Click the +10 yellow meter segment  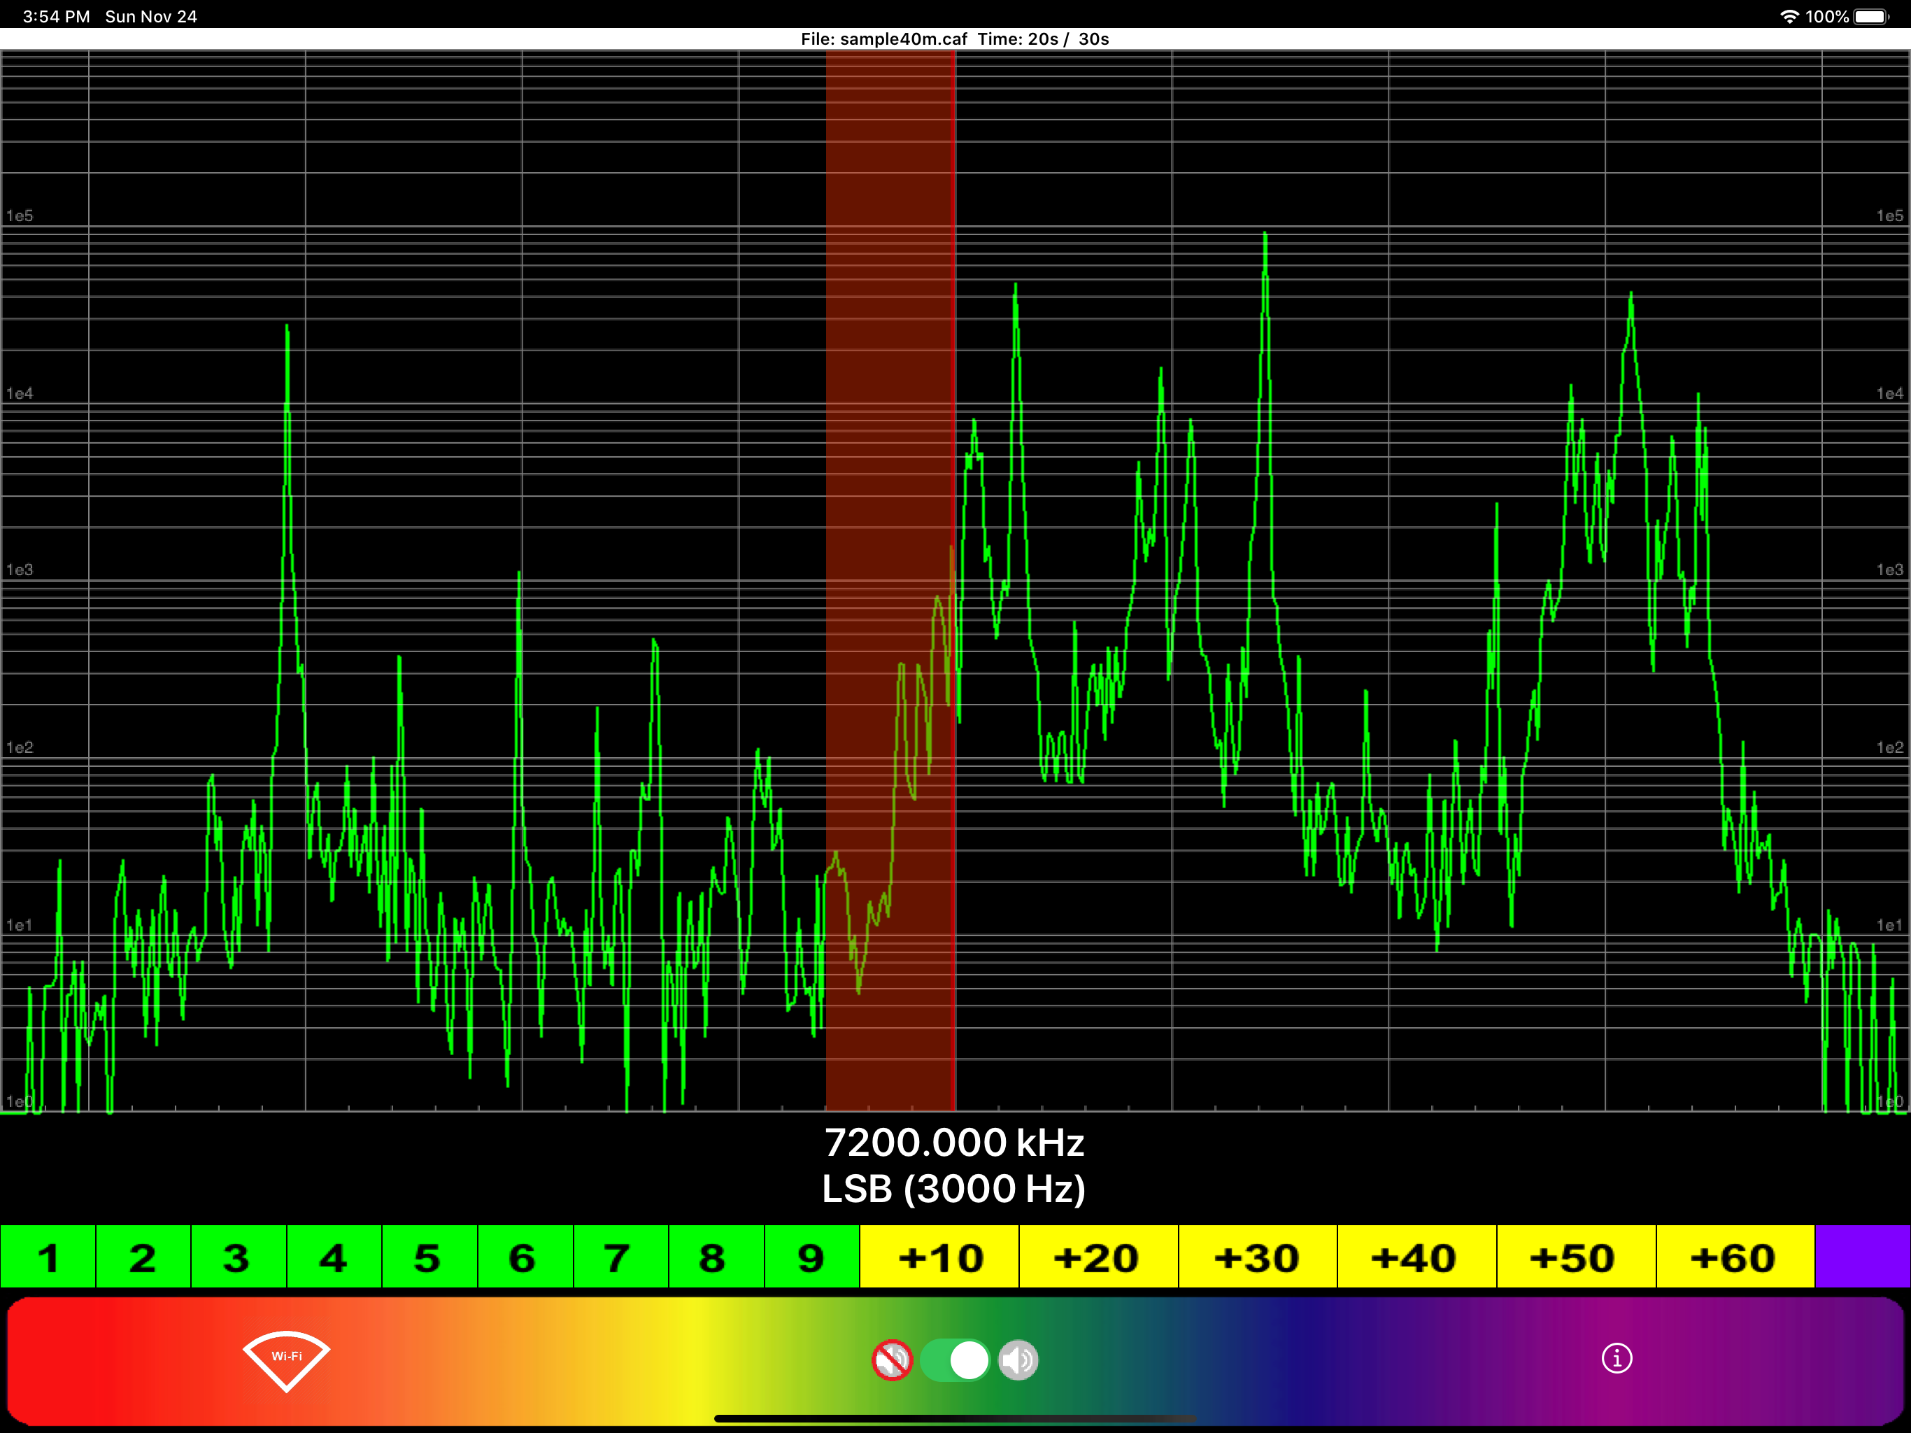940,1257
